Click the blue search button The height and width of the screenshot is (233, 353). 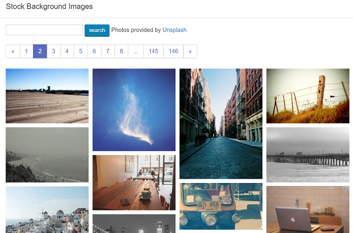(x=97, y=30)
